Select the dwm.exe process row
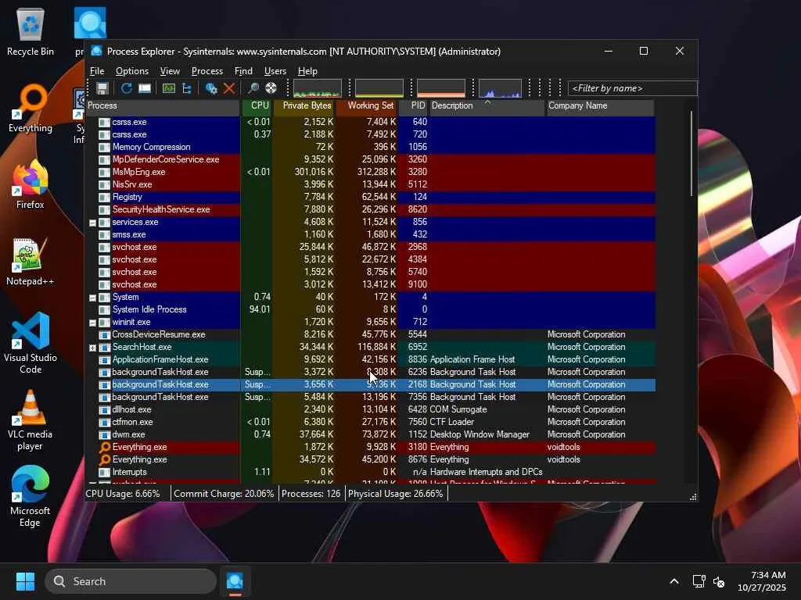The height and width of the screenshot is (600, 801). [x=370, y=434]
